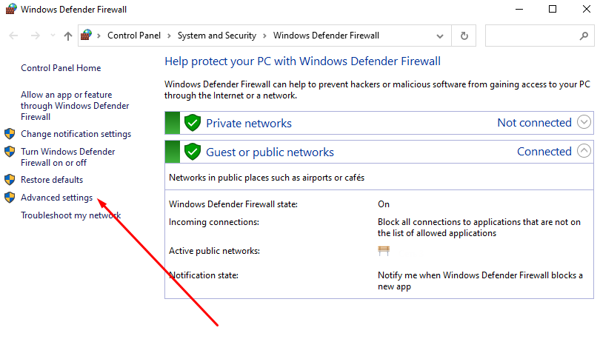
Task: Refresh the page with the refresh button
Action: point(464,36)
